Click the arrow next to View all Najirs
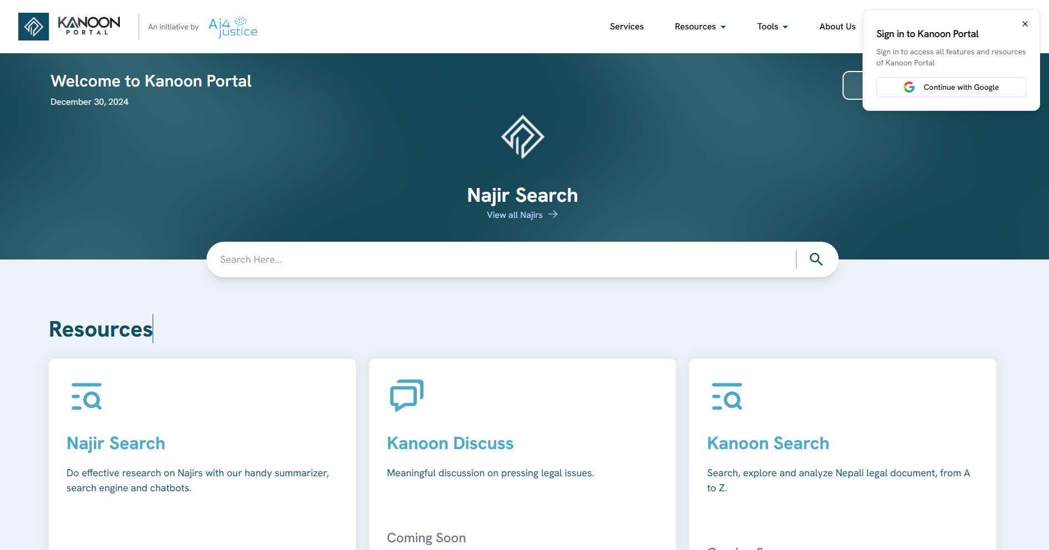Image resolution: width=1049 pixels, height=550 pixels. [x=553, y=214]
